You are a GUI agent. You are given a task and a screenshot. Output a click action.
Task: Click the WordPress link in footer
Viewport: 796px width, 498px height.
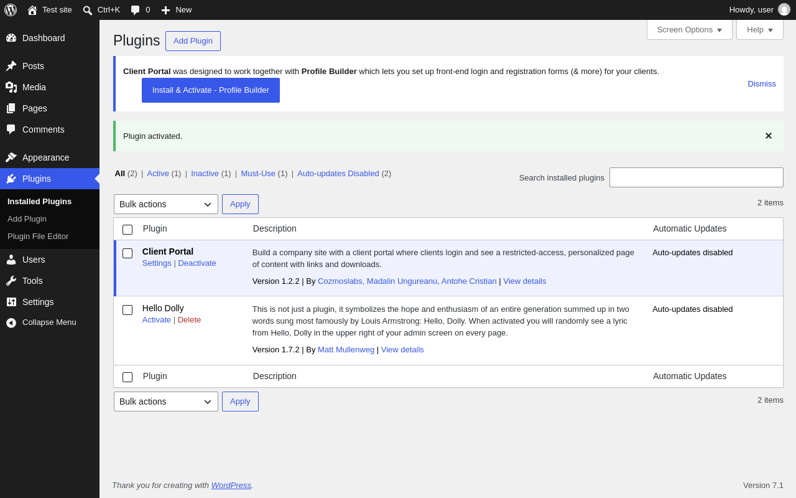pyautogui.click(x=231, y=486)
